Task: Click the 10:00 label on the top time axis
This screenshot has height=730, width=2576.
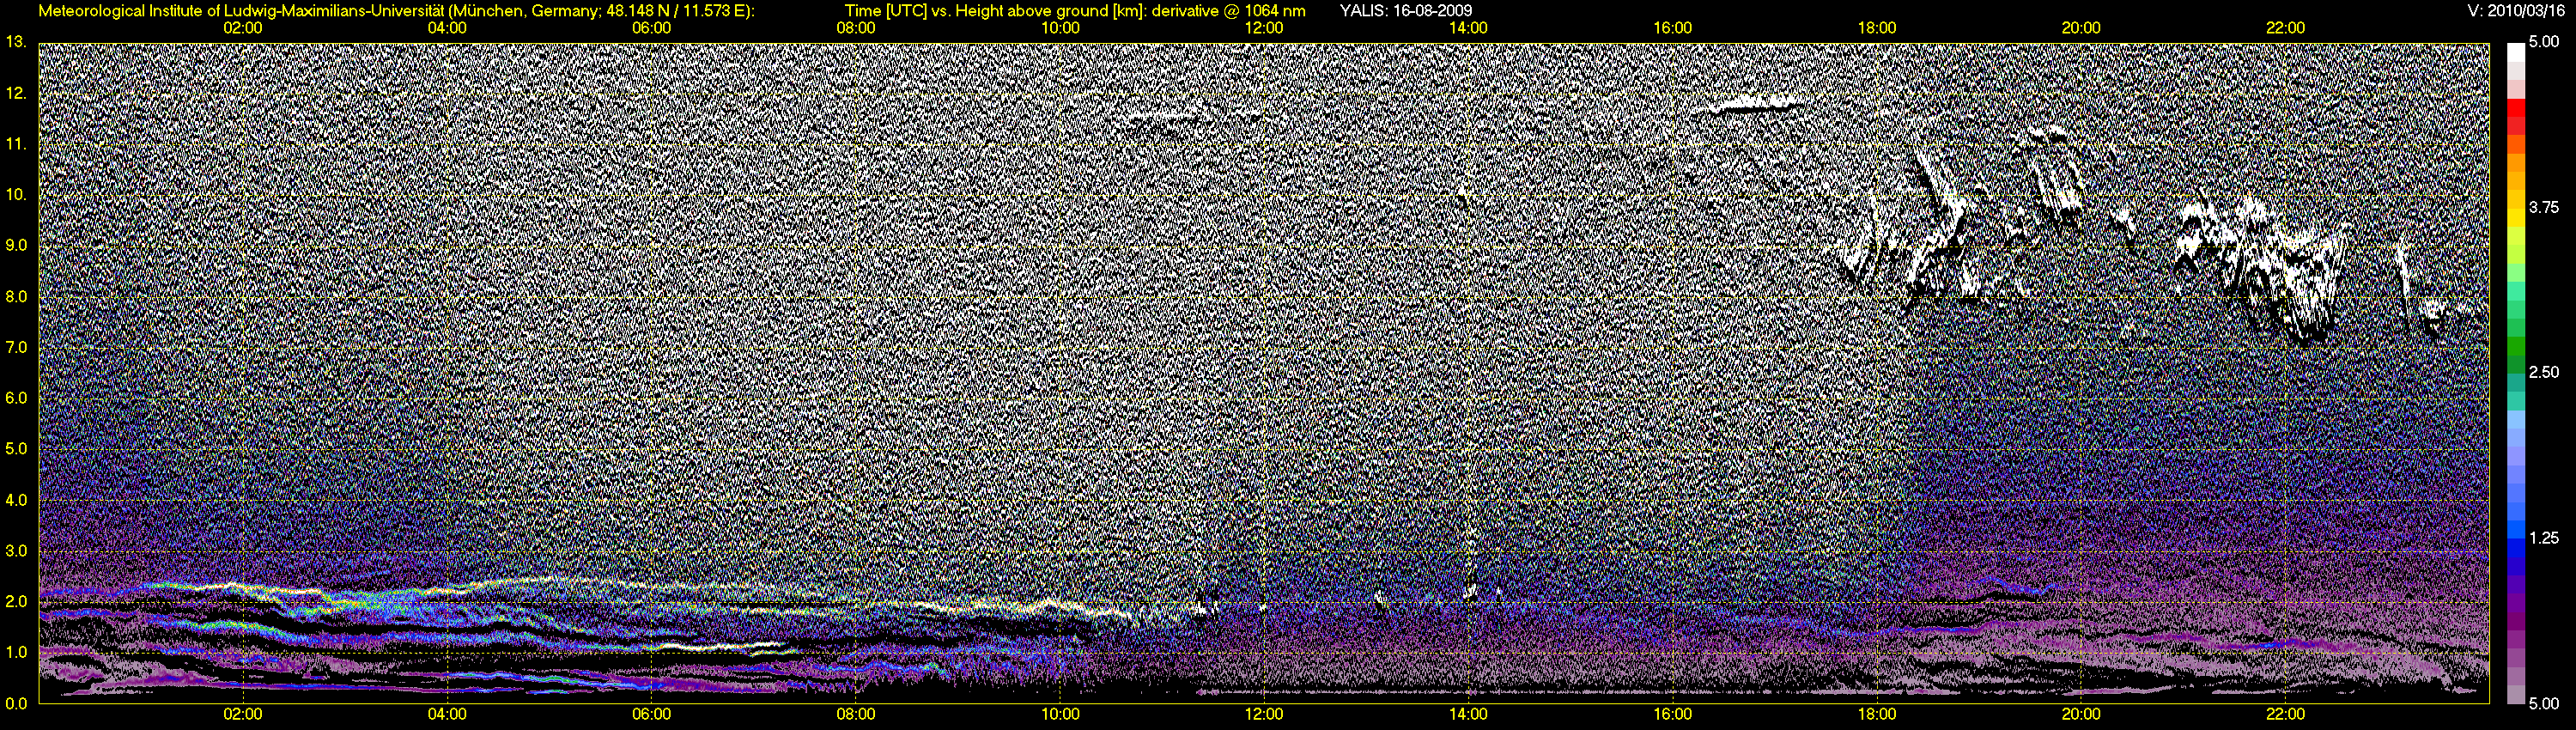Action: point(1060,28)
